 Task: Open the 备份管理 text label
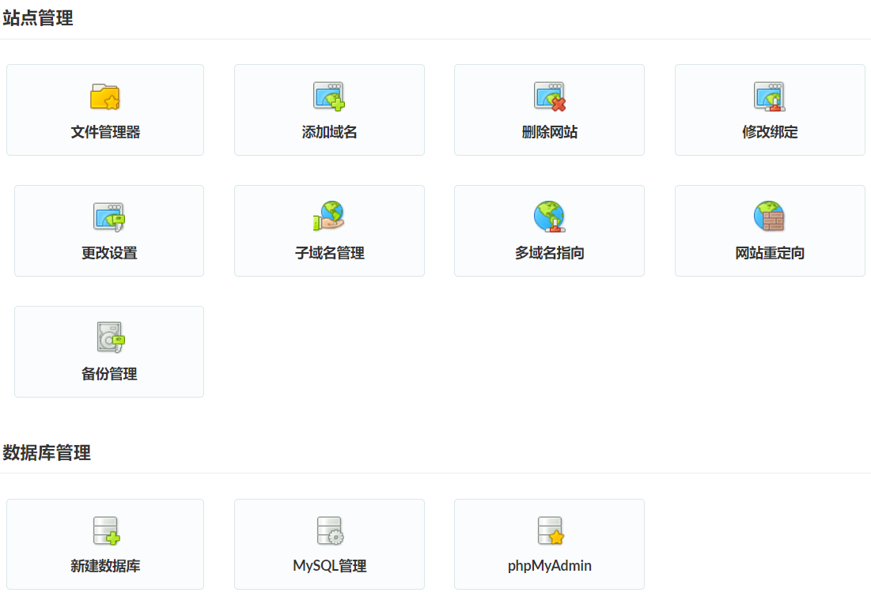(109, 374)
